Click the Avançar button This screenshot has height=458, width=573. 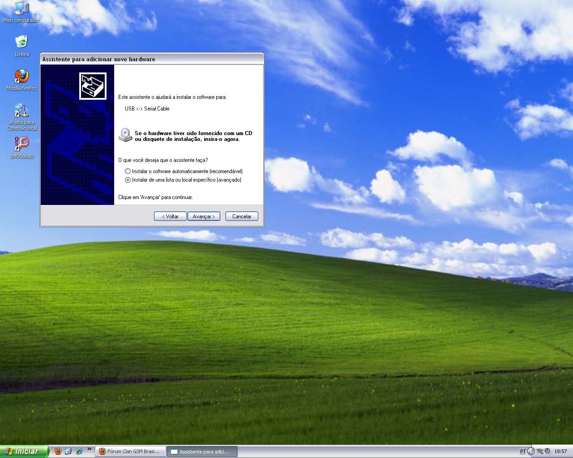pos(204,216)
